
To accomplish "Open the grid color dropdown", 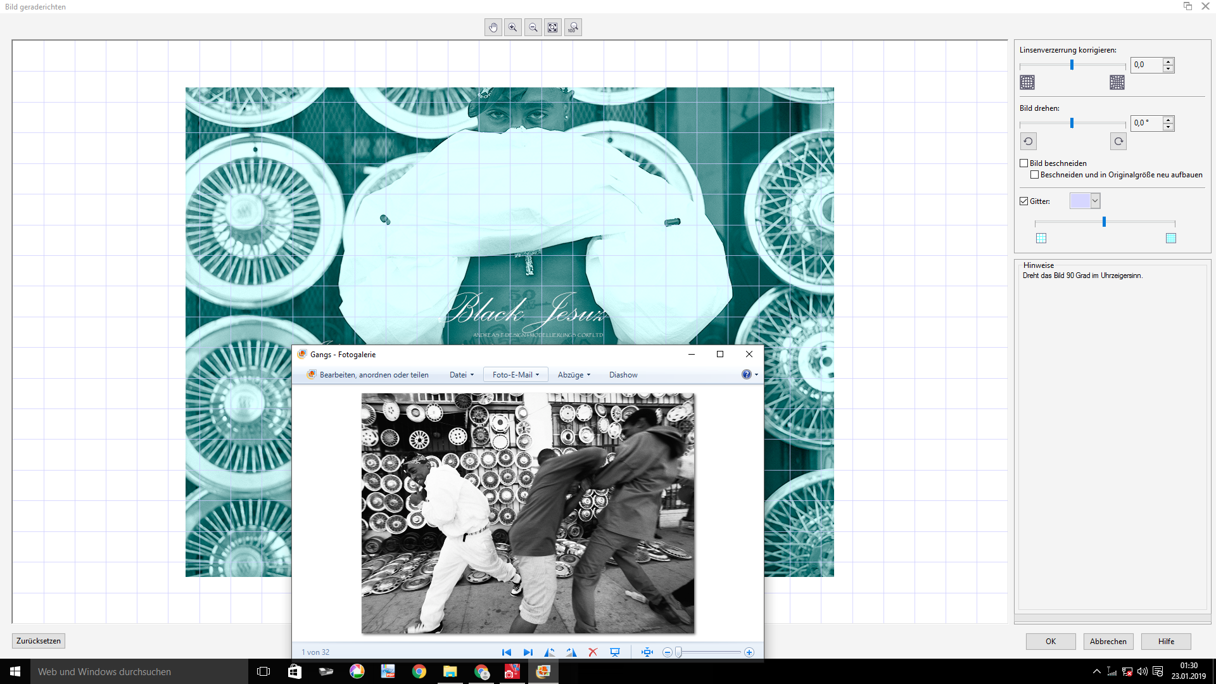I will pos(1096,201).
